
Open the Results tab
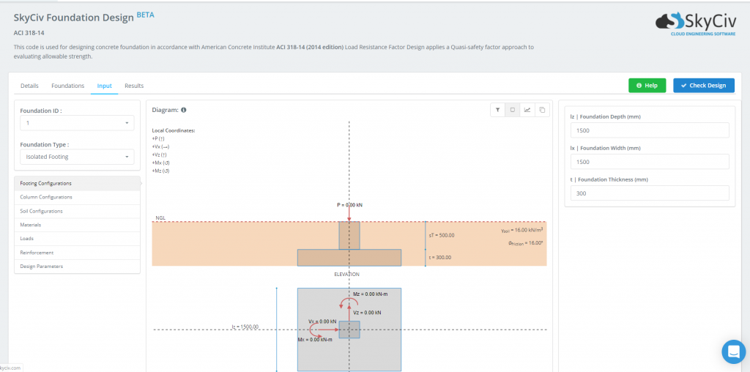[x=134, y=86]
